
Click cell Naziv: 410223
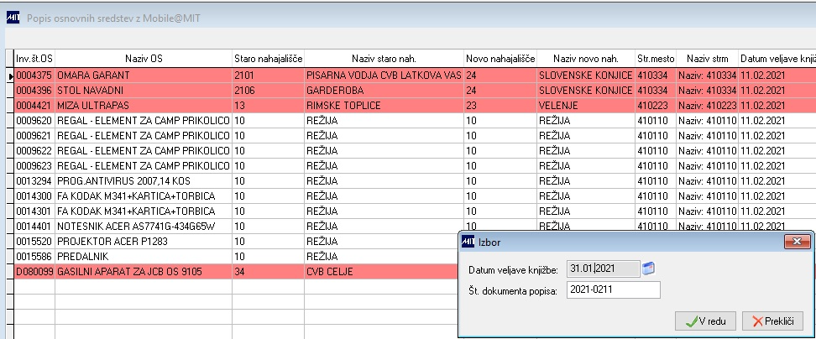point(707,106)
